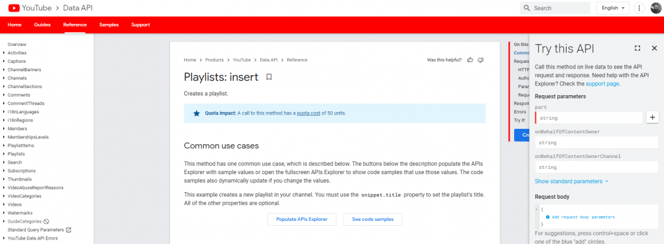The width and height of the screenshot is (664, 244).
Task: Click the Data API header link
Action: click(77, 8)
